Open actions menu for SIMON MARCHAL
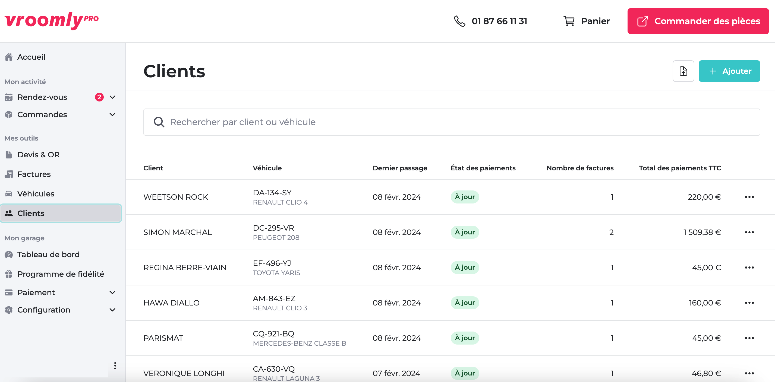 coord(749,232)
